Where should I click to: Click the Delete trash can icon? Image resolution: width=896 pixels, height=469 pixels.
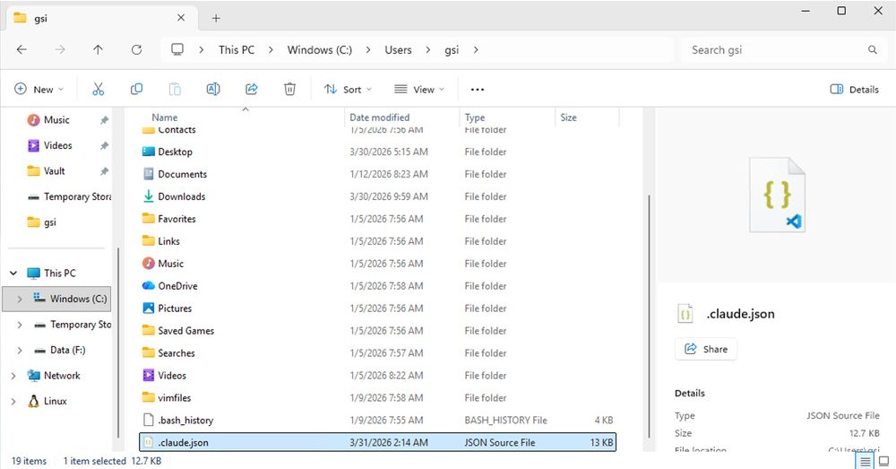290,90
